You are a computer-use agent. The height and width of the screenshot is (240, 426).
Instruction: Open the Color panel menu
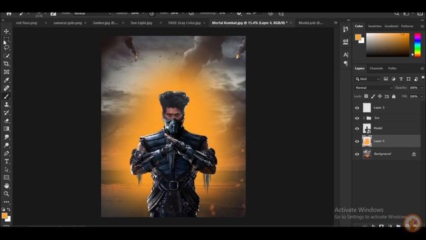(422, 26)
